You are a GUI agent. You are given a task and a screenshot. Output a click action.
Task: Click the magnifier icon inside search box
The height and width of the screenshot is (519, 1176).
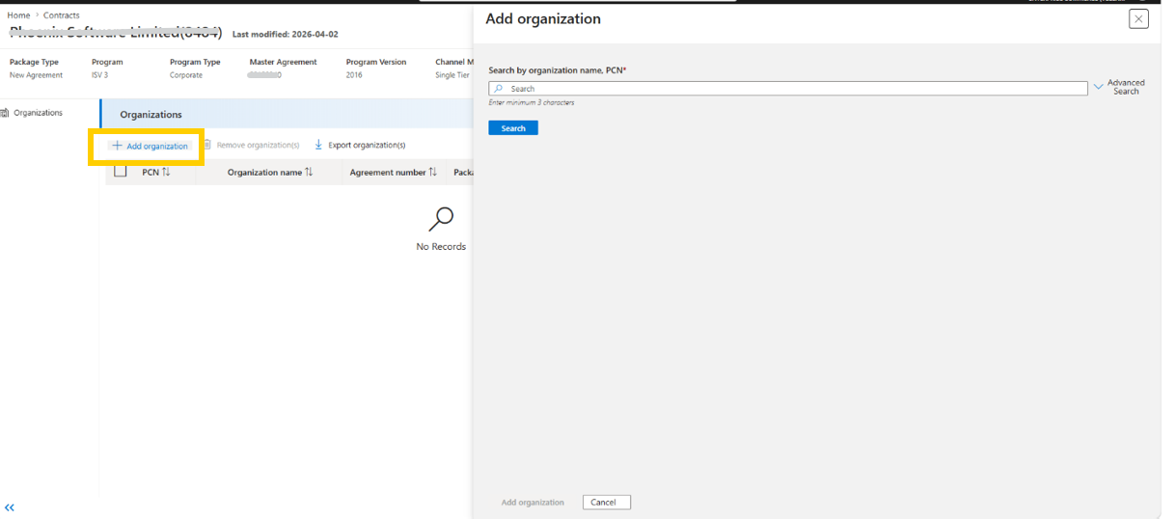(x=499, y=88)
